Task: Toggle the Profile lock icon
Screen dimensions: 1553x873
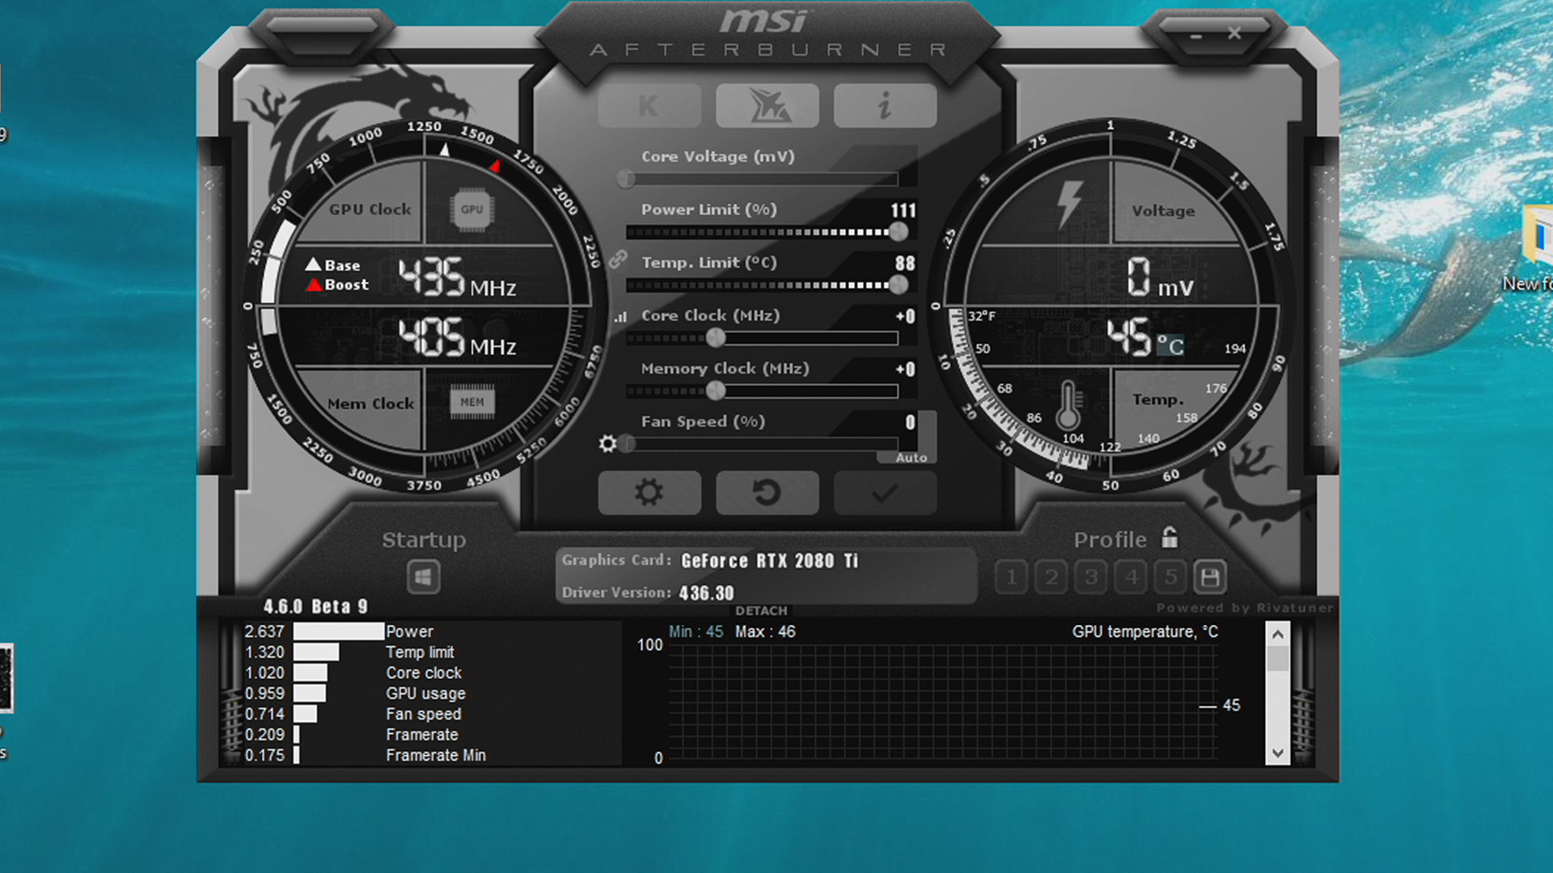Action: (x=1170, y=537)
